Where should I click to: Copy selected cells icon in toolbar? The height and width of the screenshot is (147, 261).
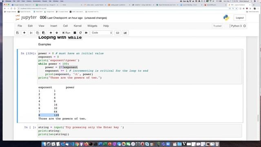[x=38, y=33]
